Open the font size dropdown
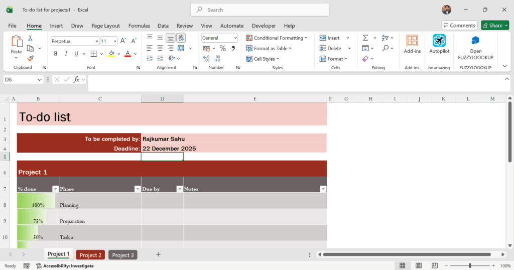This screenshot has width=514, height=270. pos(115,41)
